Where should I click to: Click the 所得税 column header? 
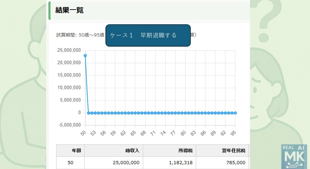(x=185, y=151)
